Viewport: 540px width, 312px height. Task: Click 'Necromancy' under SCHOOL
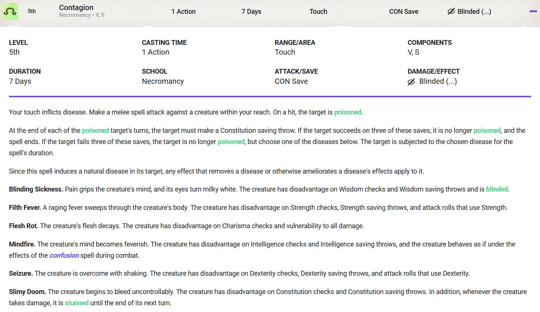pyautogui.click(x=163, y=82)
